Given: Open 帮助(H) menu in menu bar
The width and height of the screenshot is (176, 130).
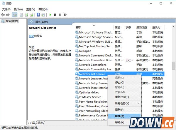Looking at the screenshot, I should [43, 9].
